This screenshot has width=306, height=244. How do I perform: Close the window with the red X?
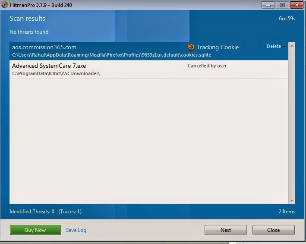[297, 5]
